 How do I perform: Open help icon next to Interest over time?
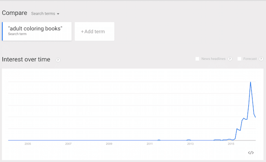(x=58, y=60)
